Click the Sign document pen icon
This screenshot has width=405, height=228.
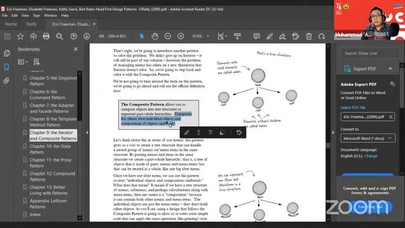tap(283, 37)
